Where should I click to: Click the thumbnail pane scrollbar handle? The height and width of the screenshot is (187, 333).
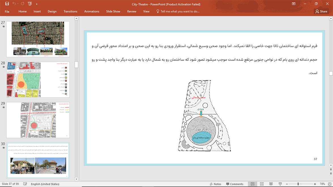click(x=76, y=65)
